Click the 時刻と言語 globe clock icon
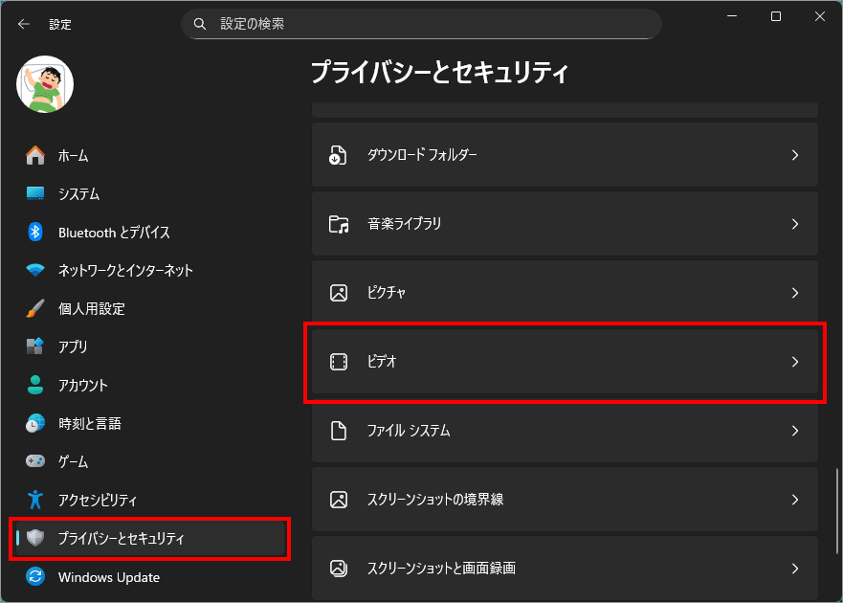 [35, 423]
